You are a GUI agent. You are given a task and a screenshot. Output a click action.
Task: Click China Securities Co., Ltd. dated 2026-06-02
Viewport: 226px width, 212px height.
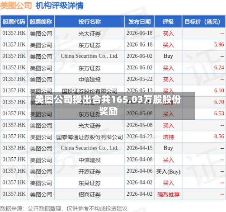pyautogui.click(x=89, y=56)
